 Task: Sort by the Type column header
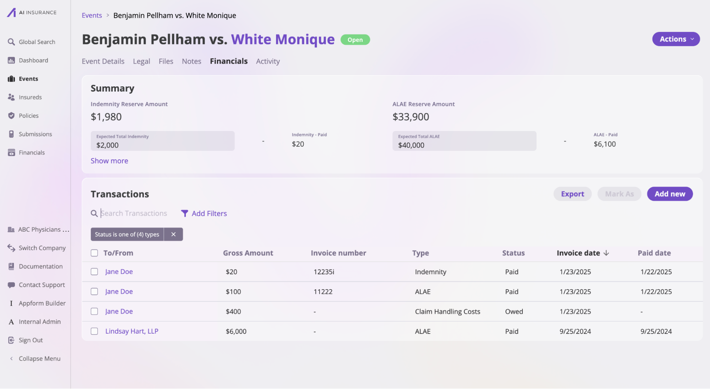coord(421,253)
